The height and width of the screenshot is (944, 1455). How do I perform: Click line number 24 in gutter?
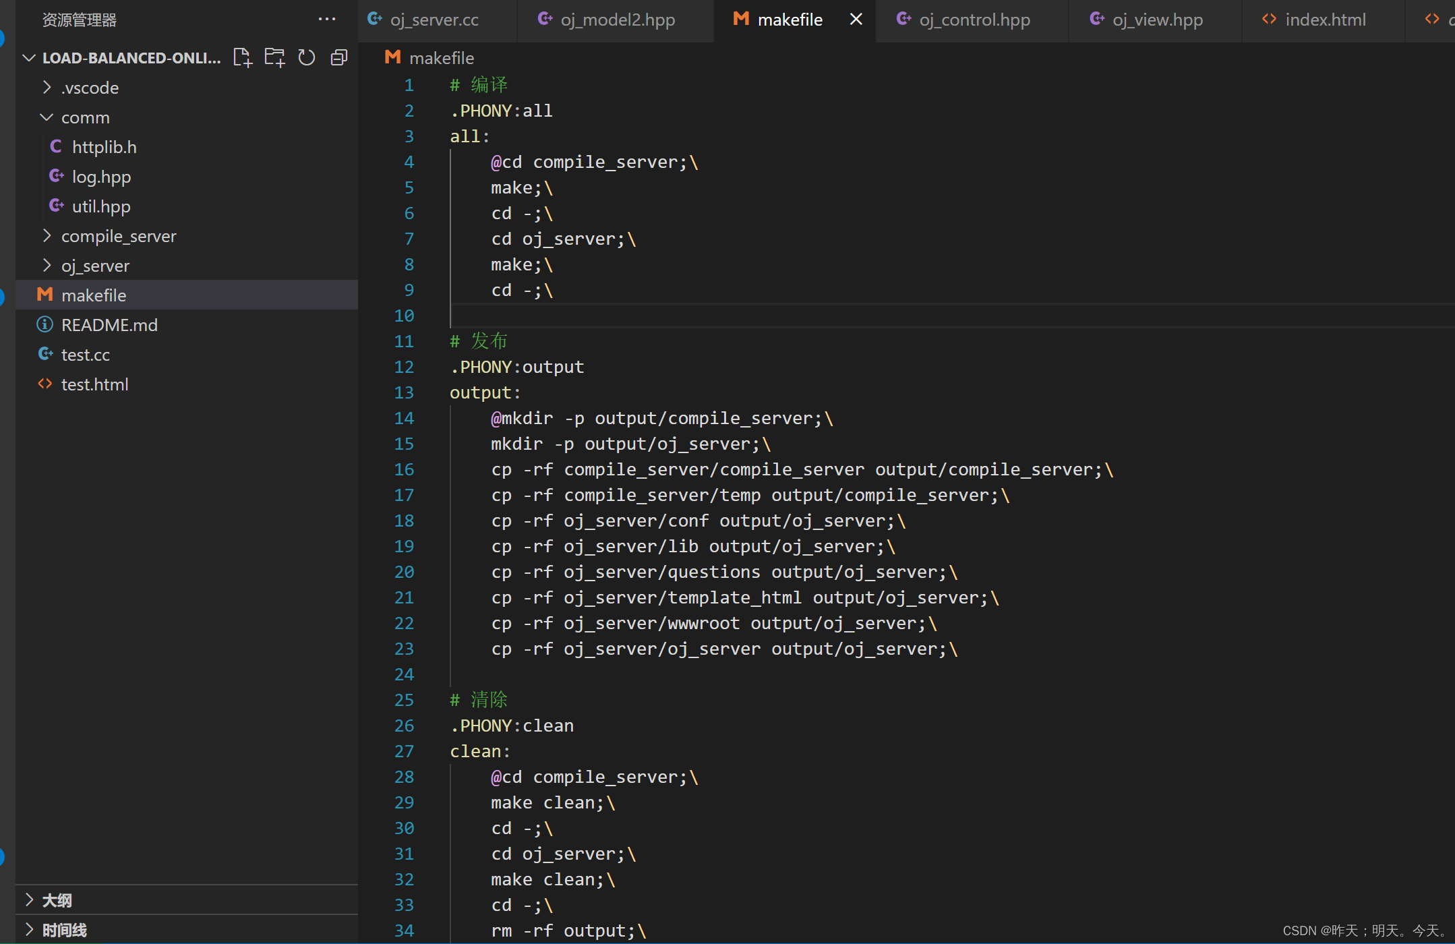click(404, 674)
